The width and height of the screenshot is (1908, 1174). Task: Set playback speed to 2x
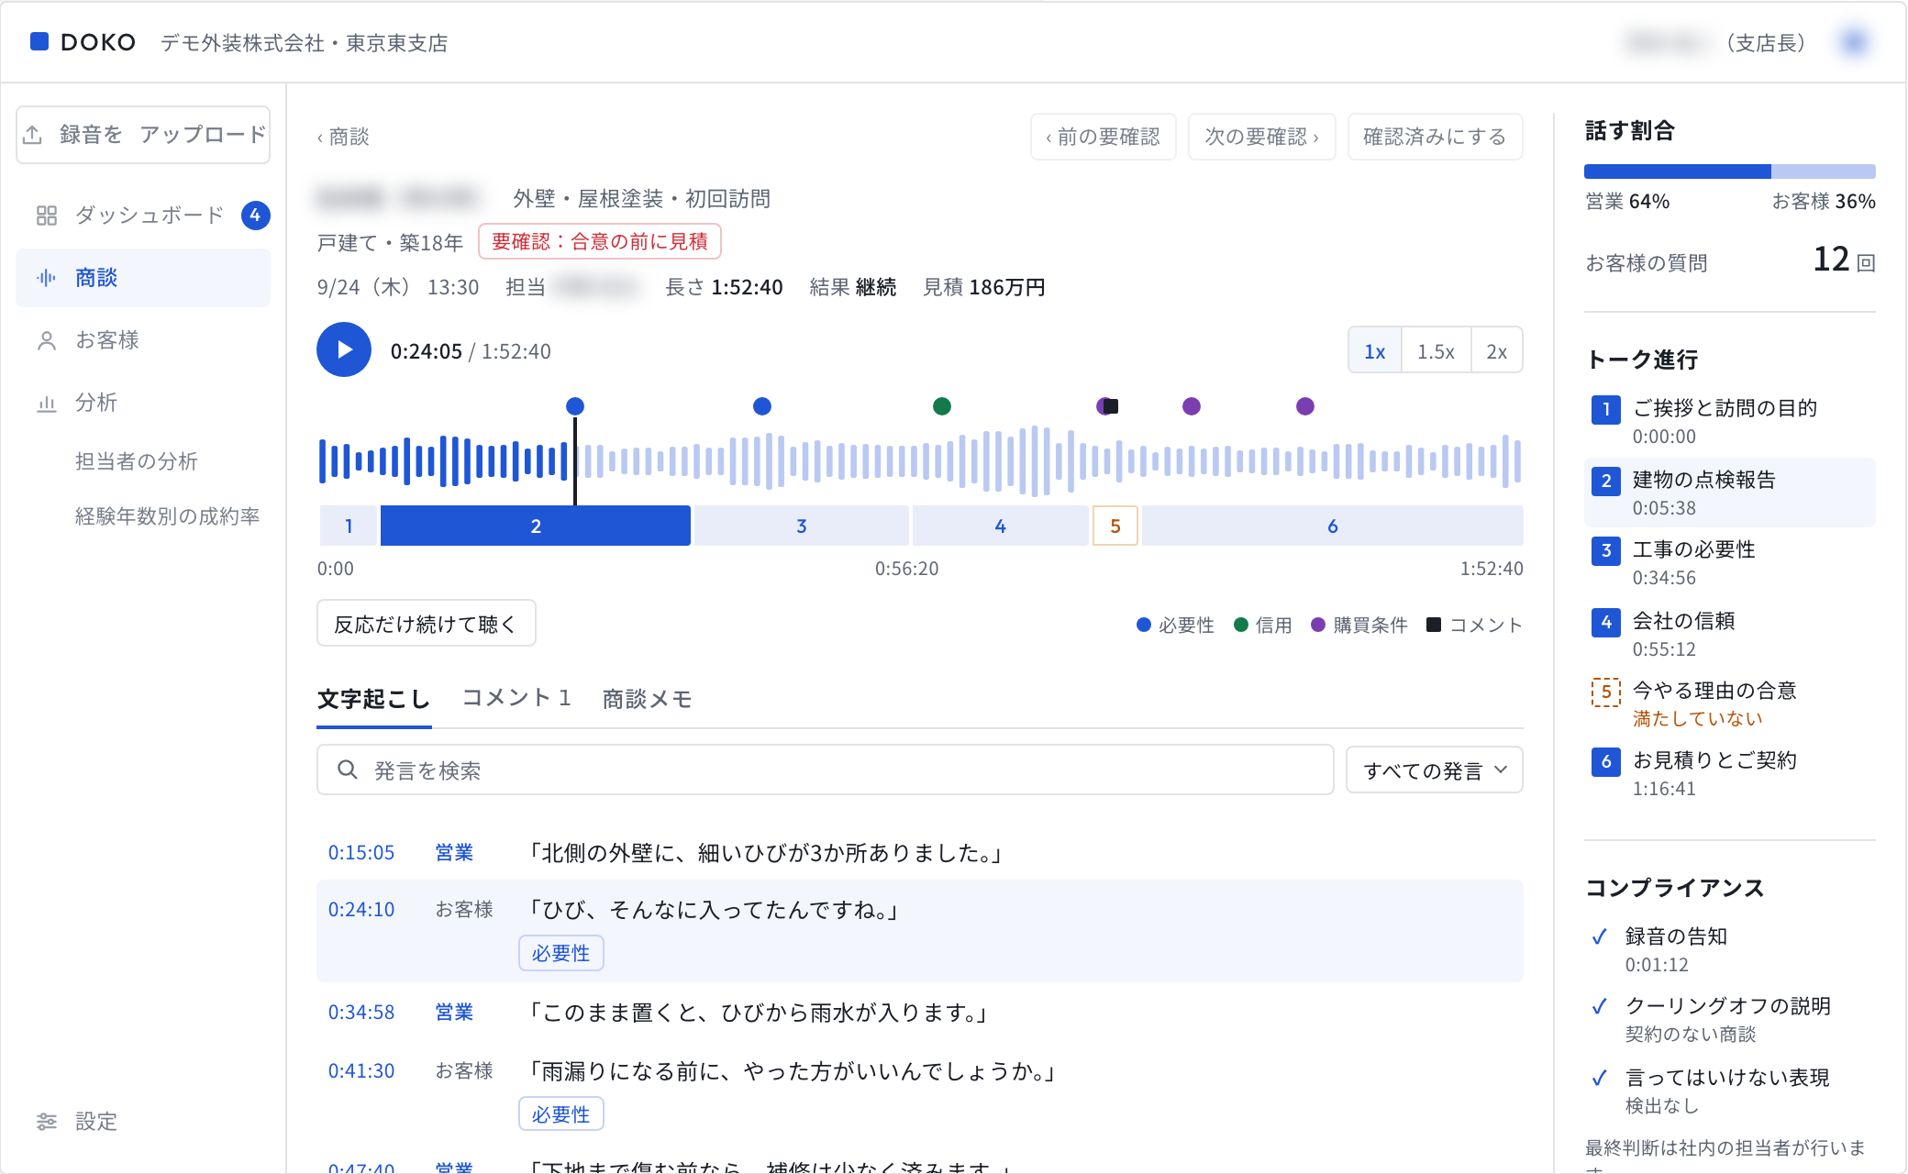pos(1497,351)
